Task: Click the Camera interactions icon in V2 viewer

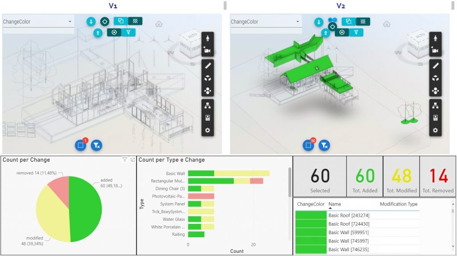Action: coord(436,50)
